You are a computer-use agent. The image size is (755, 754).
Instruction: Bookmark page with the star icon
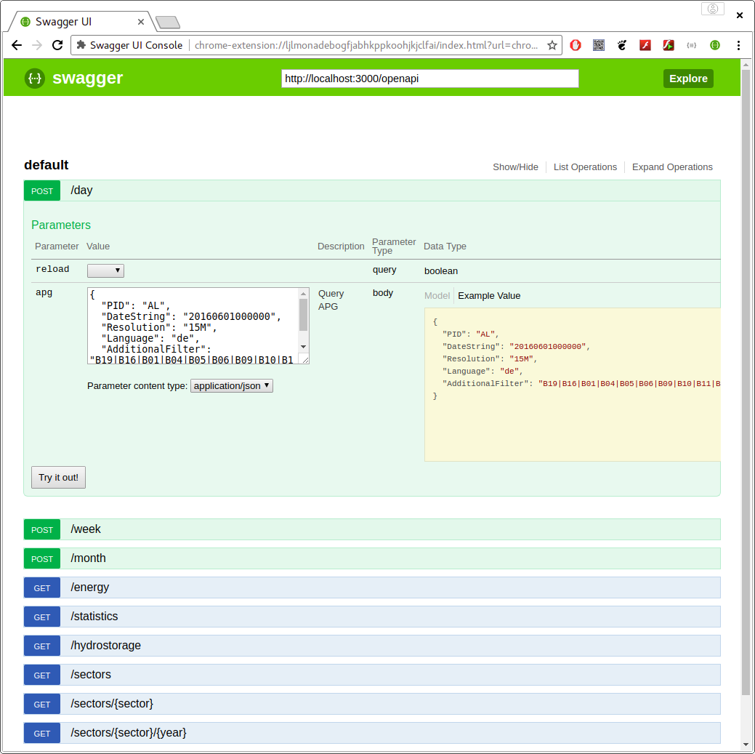tap(552, 45)
